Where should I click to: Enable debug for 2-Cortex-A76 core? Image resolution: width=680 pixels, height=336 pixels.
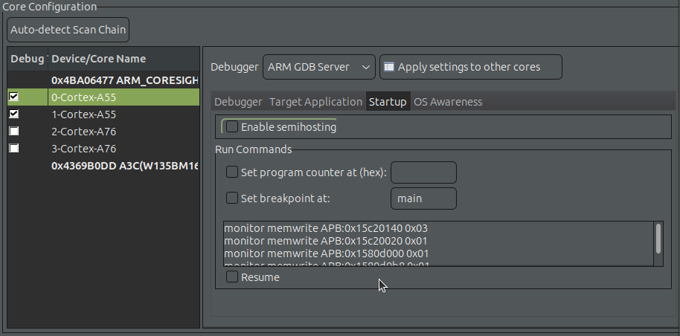point(13,131)
